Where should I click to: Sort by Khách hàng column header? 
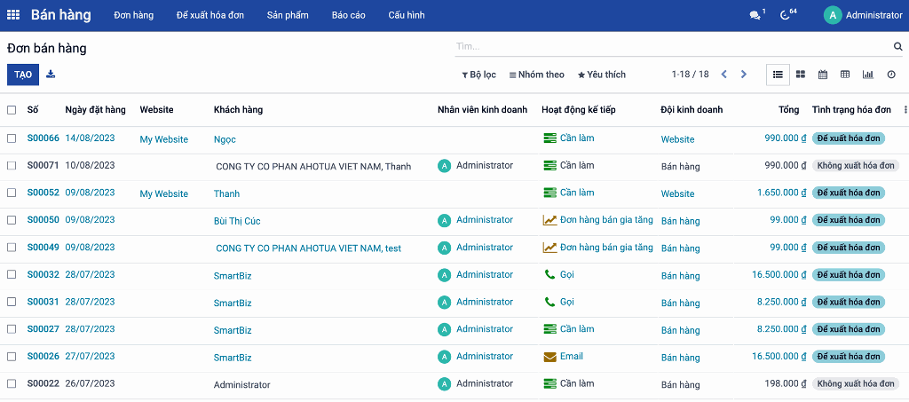coord(238,109)
